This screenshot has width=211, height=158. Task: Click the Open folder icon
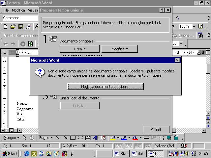[x=13, y=26]
